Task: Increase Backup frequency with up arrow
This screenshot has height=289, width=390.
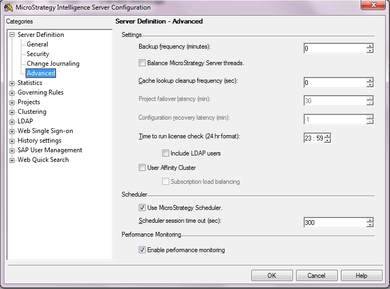Action: [x=370, y=46]
